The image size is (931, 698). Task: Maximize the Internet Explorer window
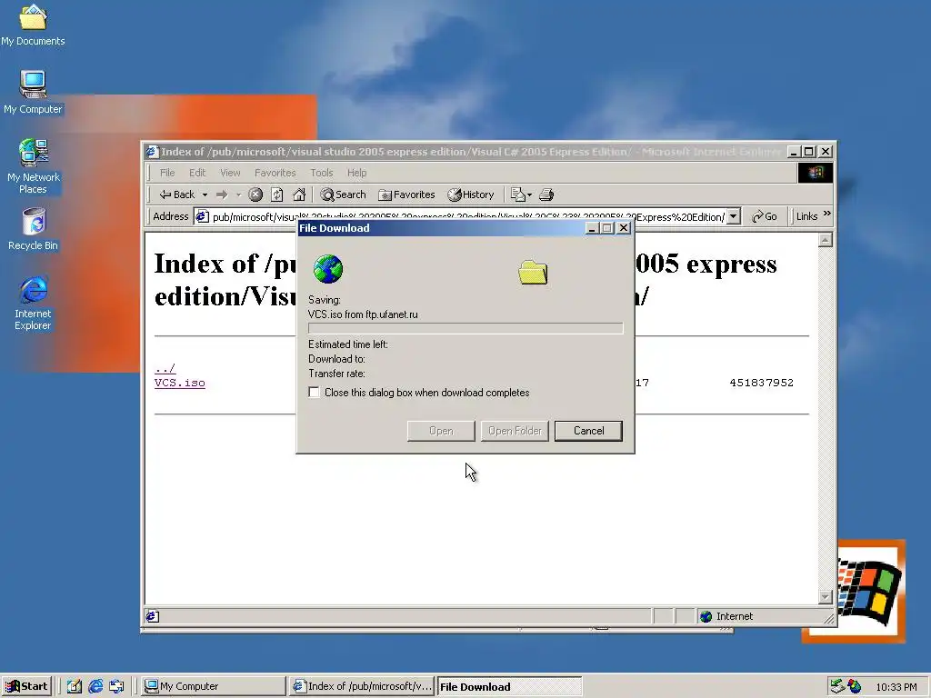808,152
